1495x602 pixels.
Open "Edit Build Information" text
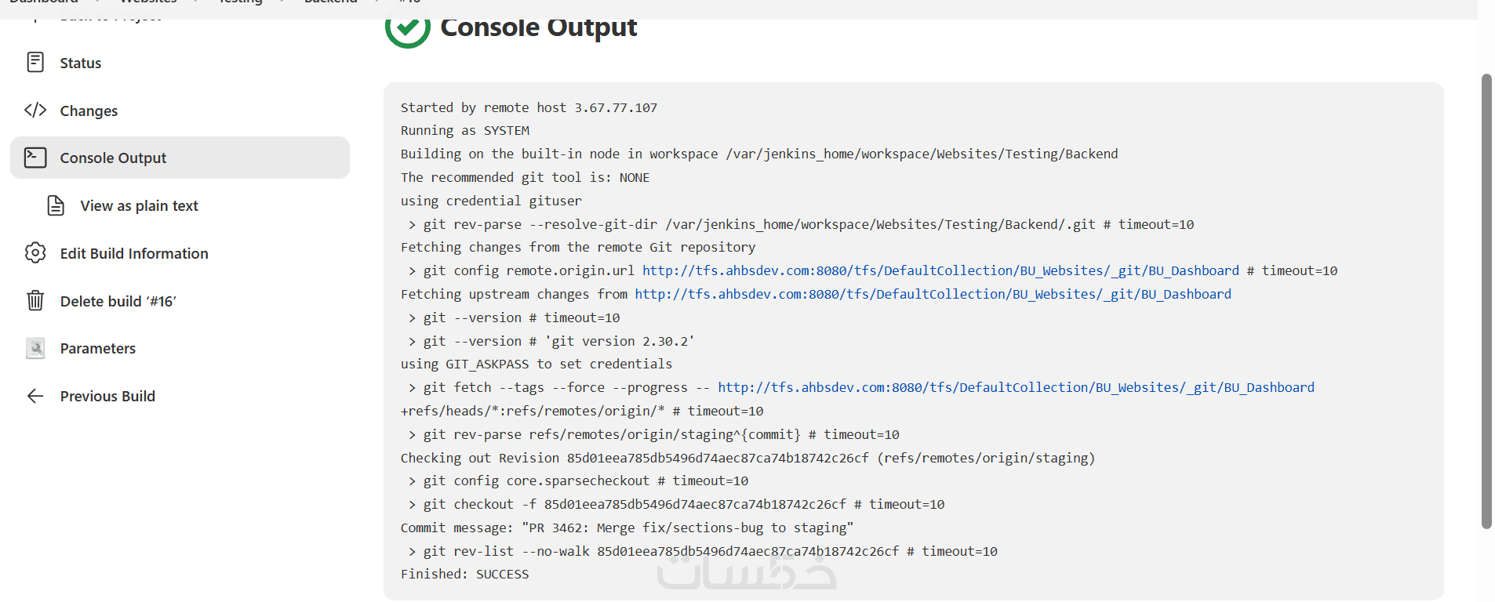click(134, 253)
